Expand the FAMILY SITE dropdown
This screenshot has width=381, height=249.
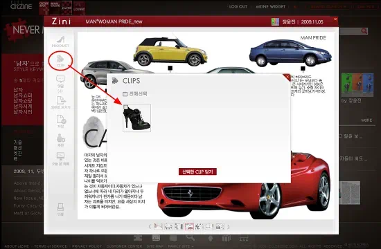181,246
